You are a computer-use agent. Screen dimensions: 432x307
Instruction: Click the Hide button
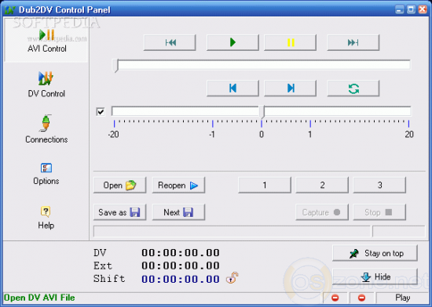pos(375,276)
